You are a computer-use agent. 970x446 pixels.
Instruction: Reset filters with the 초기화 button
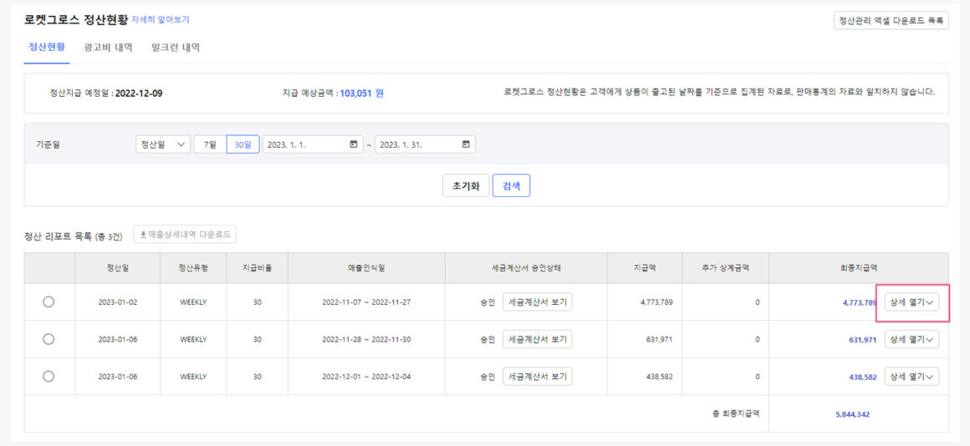(x=466, y=185)
